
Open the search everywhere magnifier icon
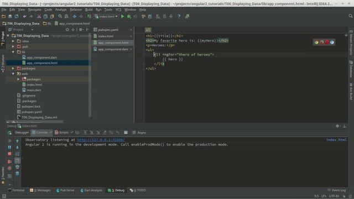[350, 16]
